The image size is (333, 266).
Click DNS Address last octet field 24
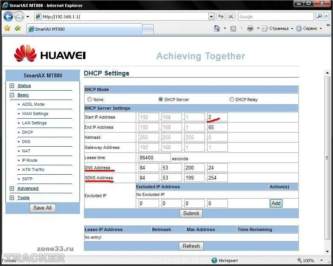pos(217,168)
